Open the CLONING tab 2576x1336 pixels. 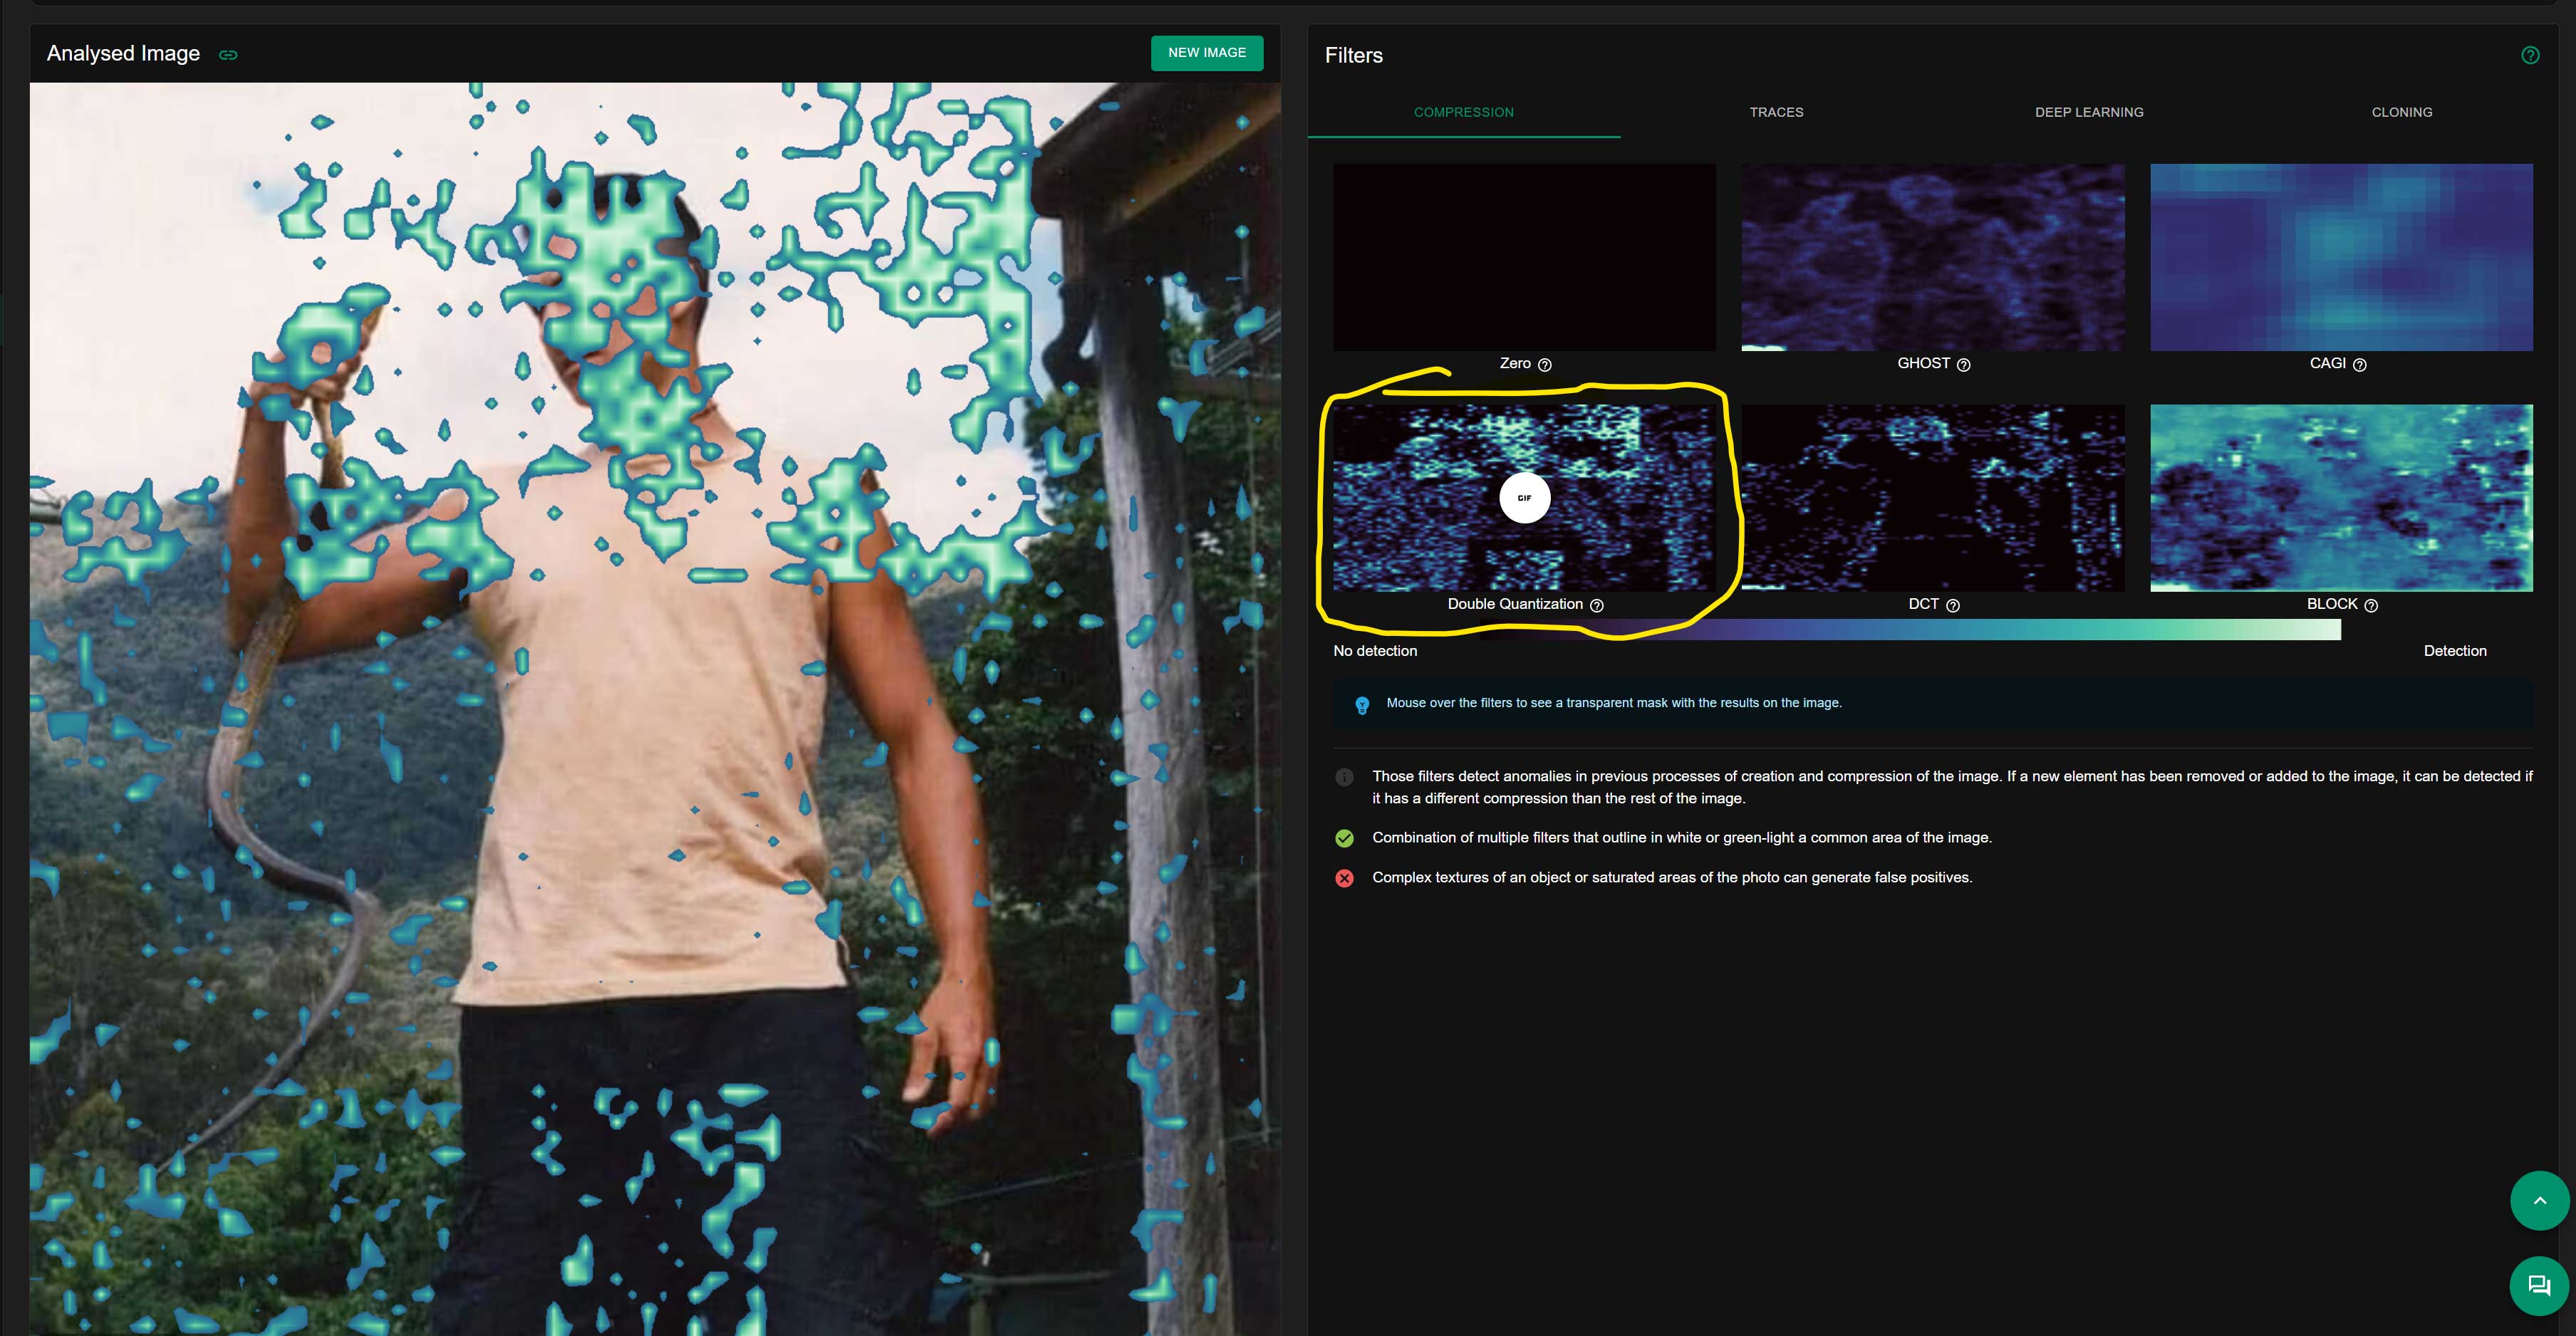[x=2401, y=112]
